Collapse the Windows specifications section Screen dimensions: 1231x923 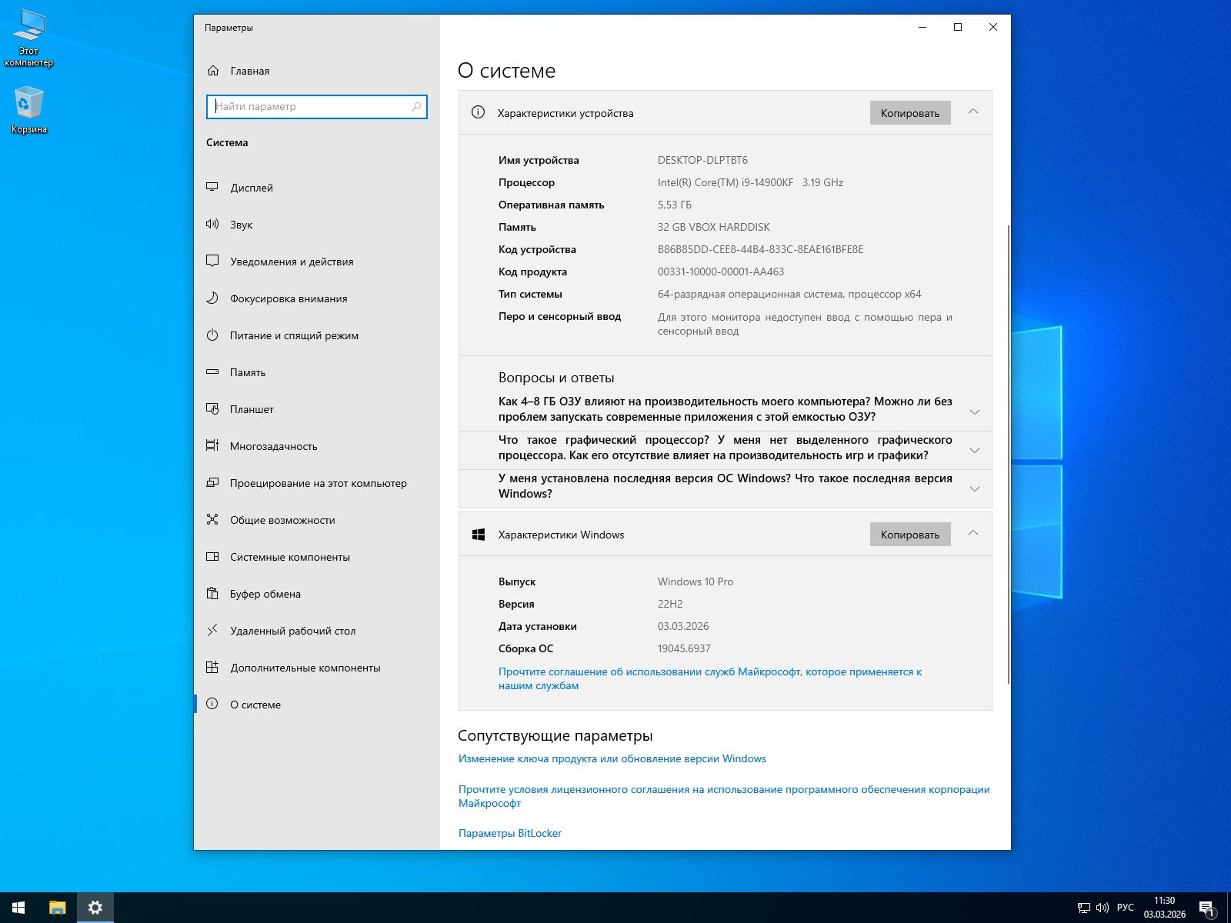point(972,534)
